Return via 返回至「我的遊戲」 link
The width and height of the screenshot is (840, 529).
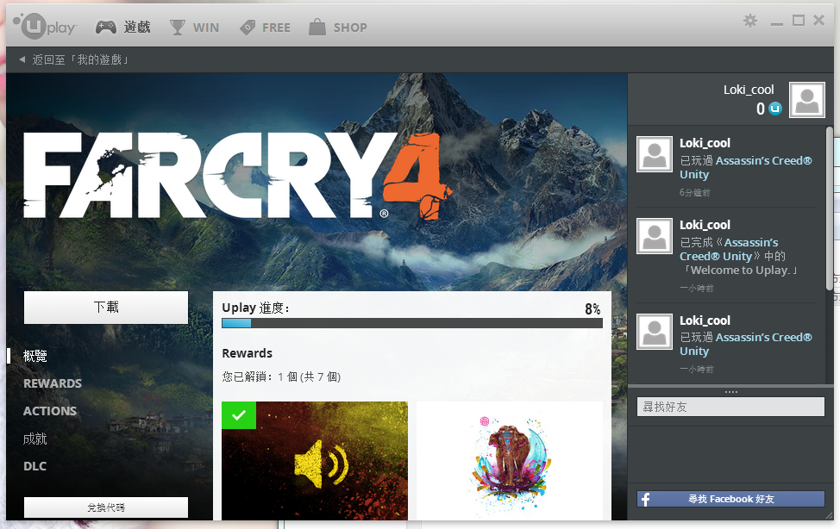[x=80, y=59]
